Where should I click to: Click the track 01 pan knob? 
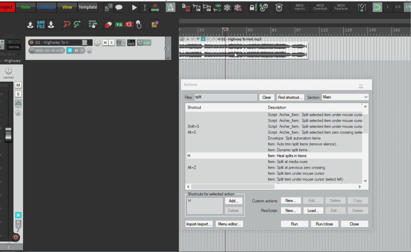click(97, 42)
